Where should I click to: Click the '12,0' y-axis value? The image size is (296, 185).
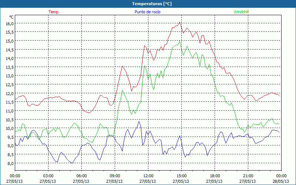click(x=10, y=94)
